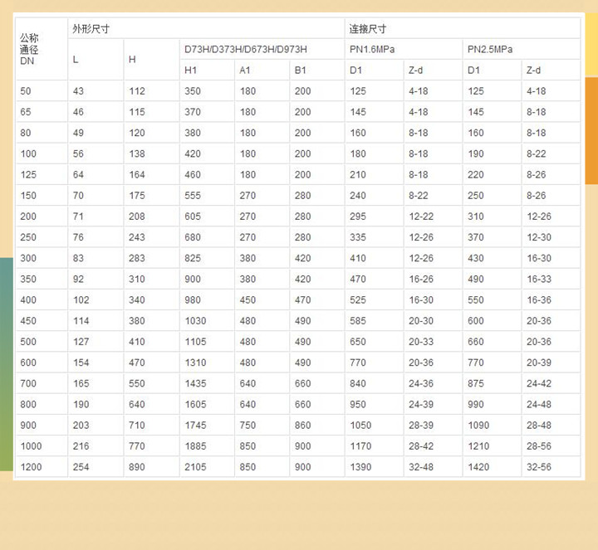Click the DN 900 row label
This screenshot has width=598, height=550.
[x=28, y=425]
